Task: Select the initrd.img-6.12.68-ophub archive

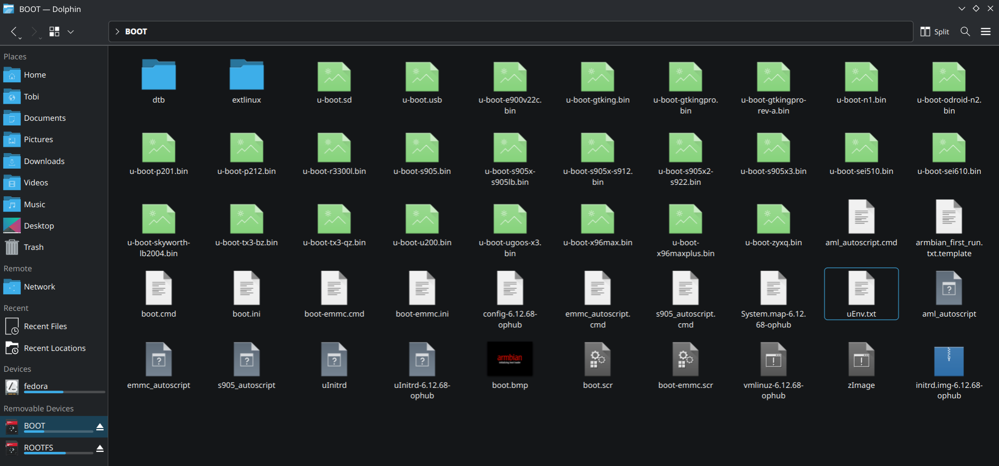Action: point(949,360)
